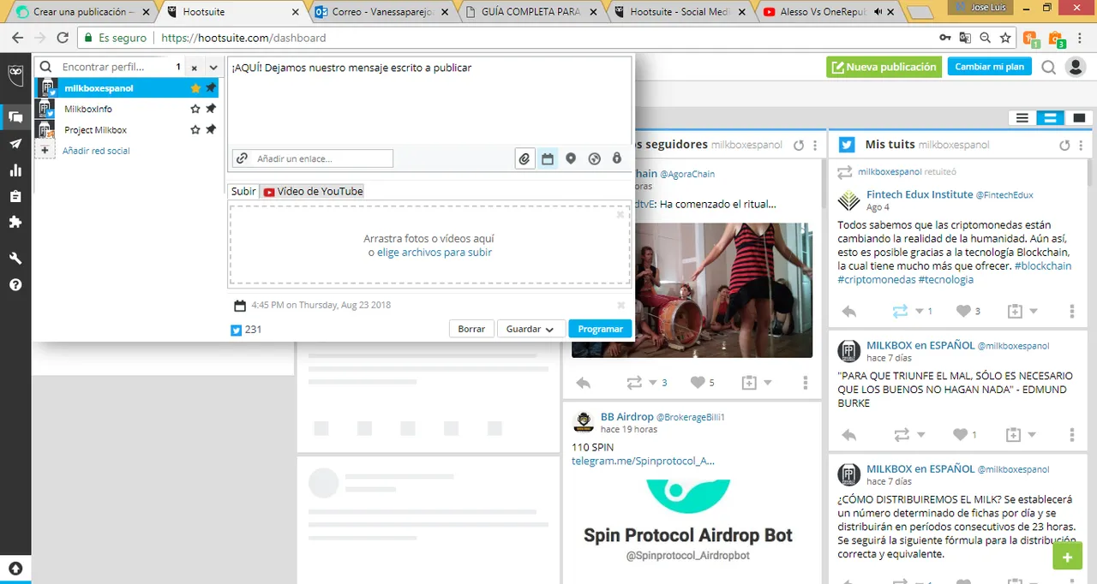Select the Vídeo de YouTube tab

(313, 192)
